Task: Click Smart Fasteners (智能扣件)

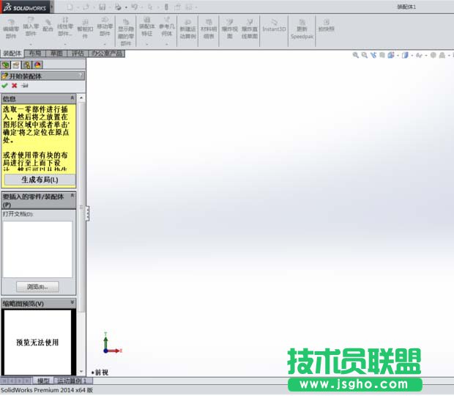Action: (x=85, y=29)
